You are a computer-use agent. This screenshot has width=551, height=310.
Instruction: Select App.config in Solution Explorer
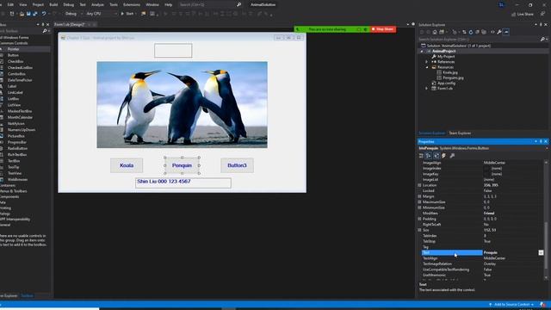coord(446,84)
